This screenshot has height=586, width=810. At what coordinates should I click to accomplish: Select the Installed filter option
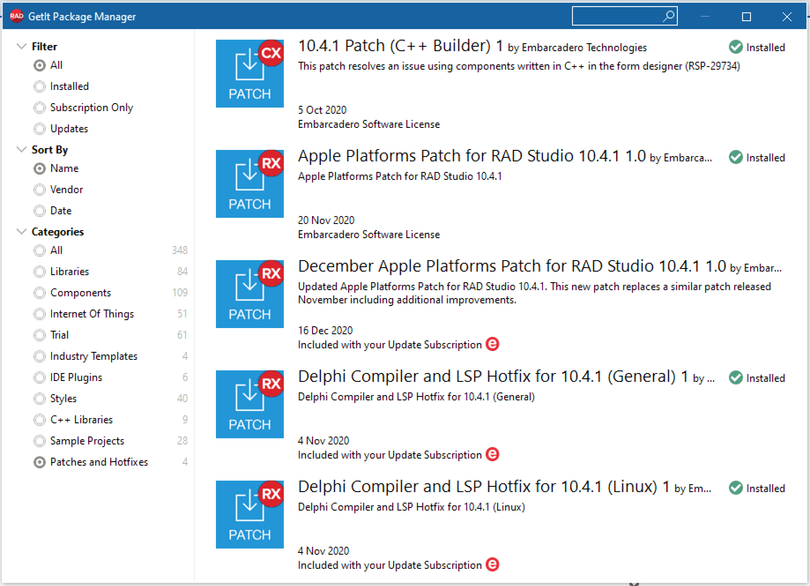click(40, 86)
